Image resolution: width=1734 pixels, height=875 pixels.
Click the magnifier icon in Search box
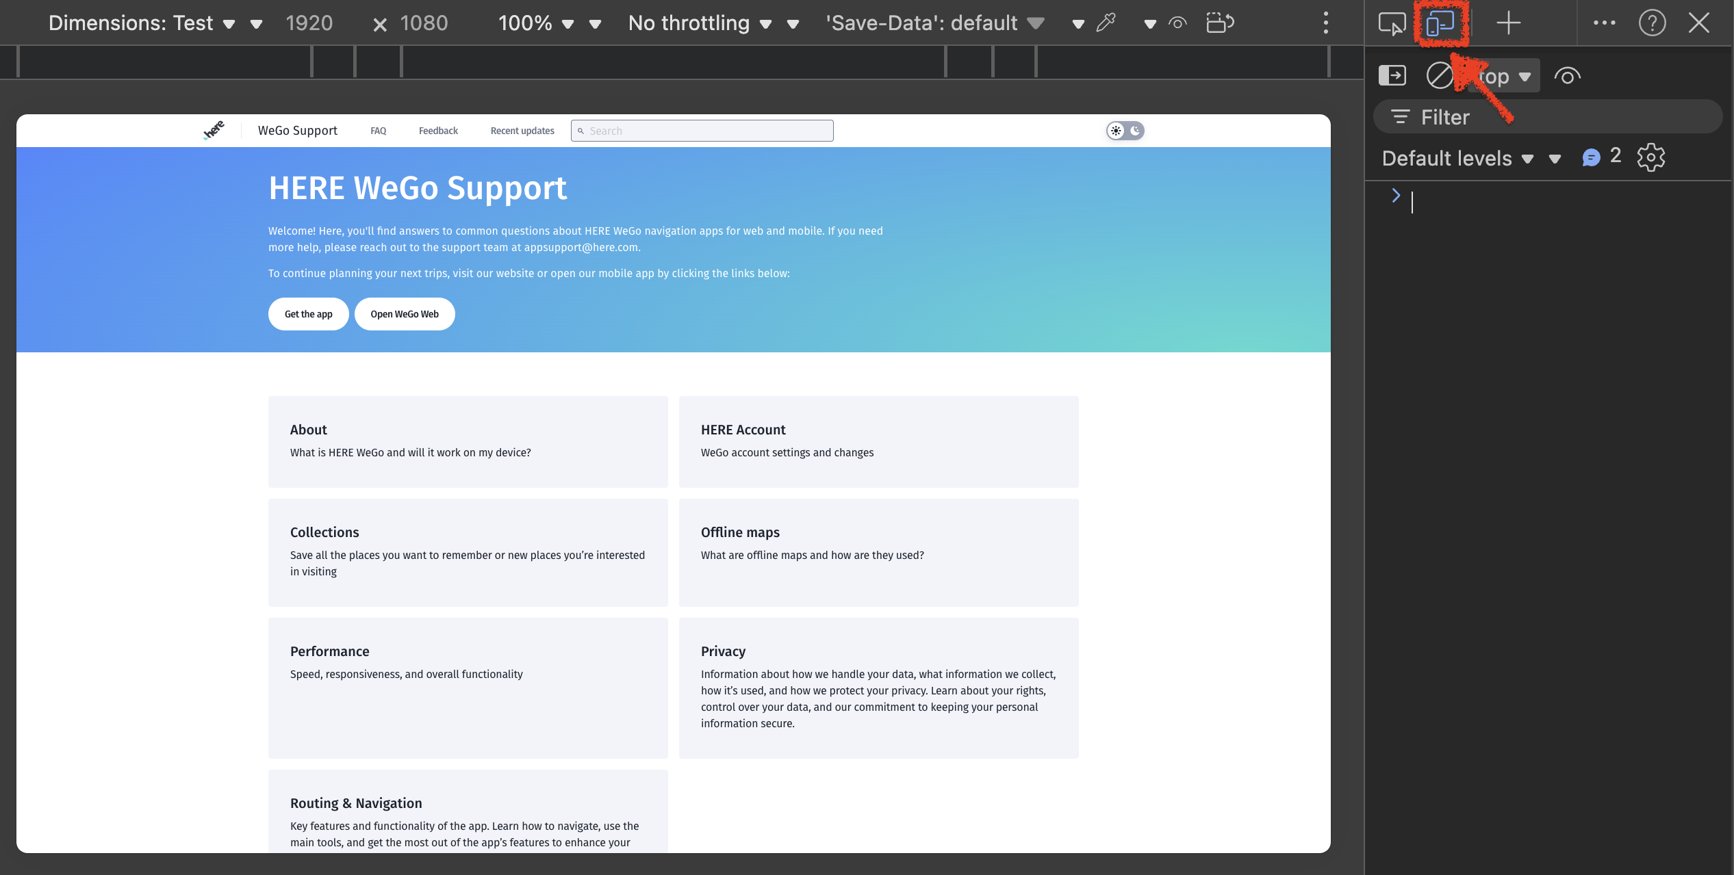581,131
